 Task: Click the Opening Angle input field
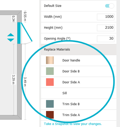coord(105,39)
